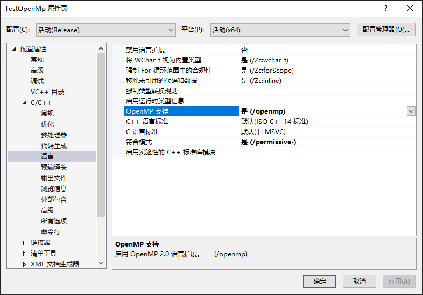Open the 配置管理器 (Configuration Manager) button

click(386, 30)
